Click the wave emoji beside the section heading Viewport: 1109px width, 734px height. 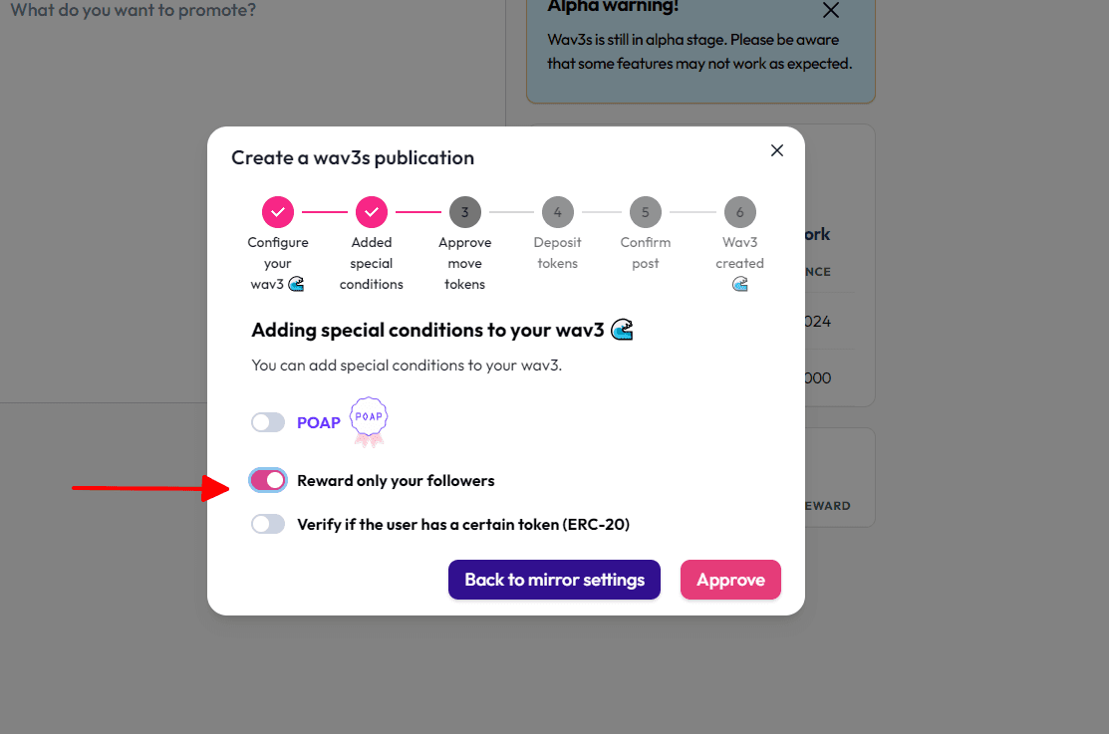coord(622,330)
